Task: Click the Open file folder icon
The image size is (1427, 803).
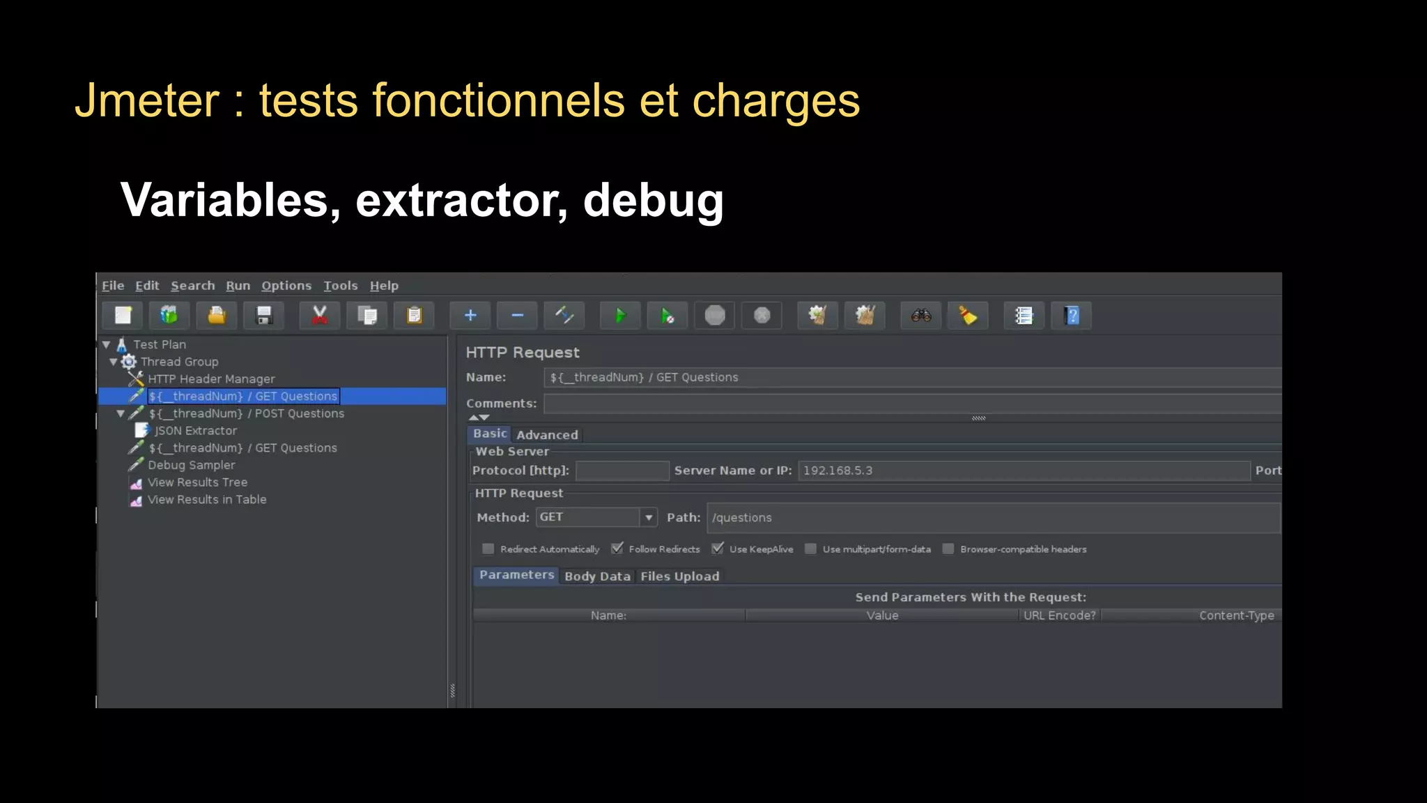Action: (x=217, y=316)
